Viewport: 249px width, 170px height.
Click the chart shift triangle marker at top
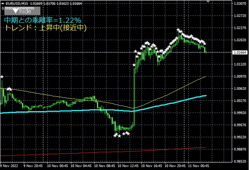tap(208, 1)
